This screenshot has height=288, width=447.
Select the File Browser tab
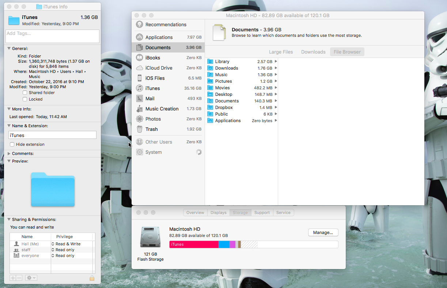(x=347, y=52)
